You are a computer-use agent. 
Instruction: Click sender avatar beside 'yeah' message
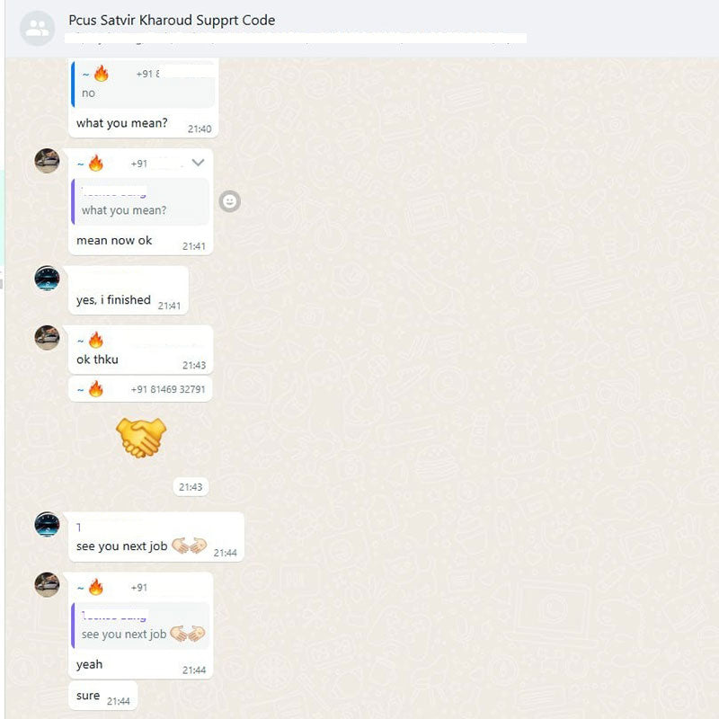click(x=48, y=584)
